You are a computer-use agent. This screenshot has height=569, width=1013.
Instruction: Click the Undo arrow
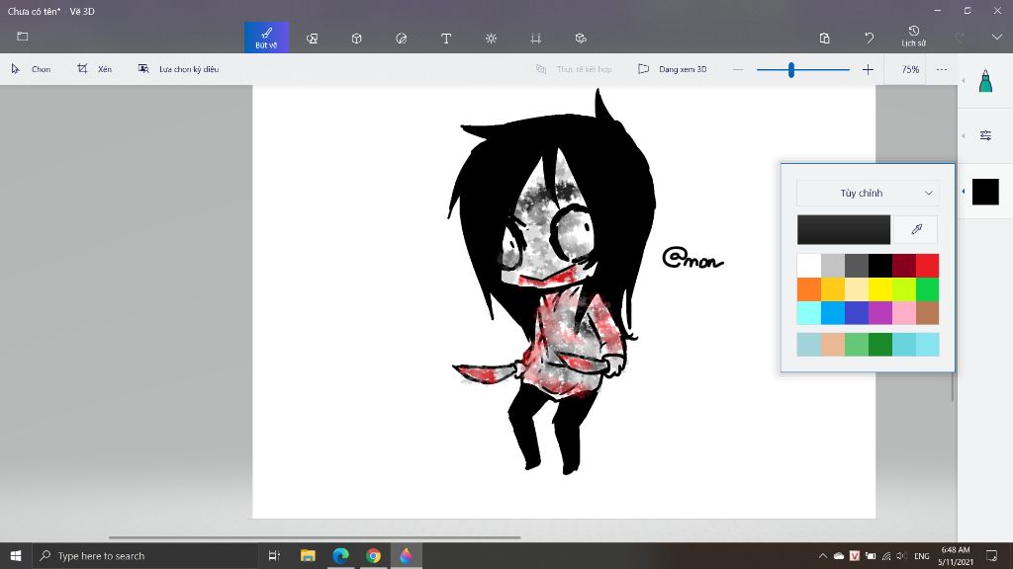coord(869,39)
